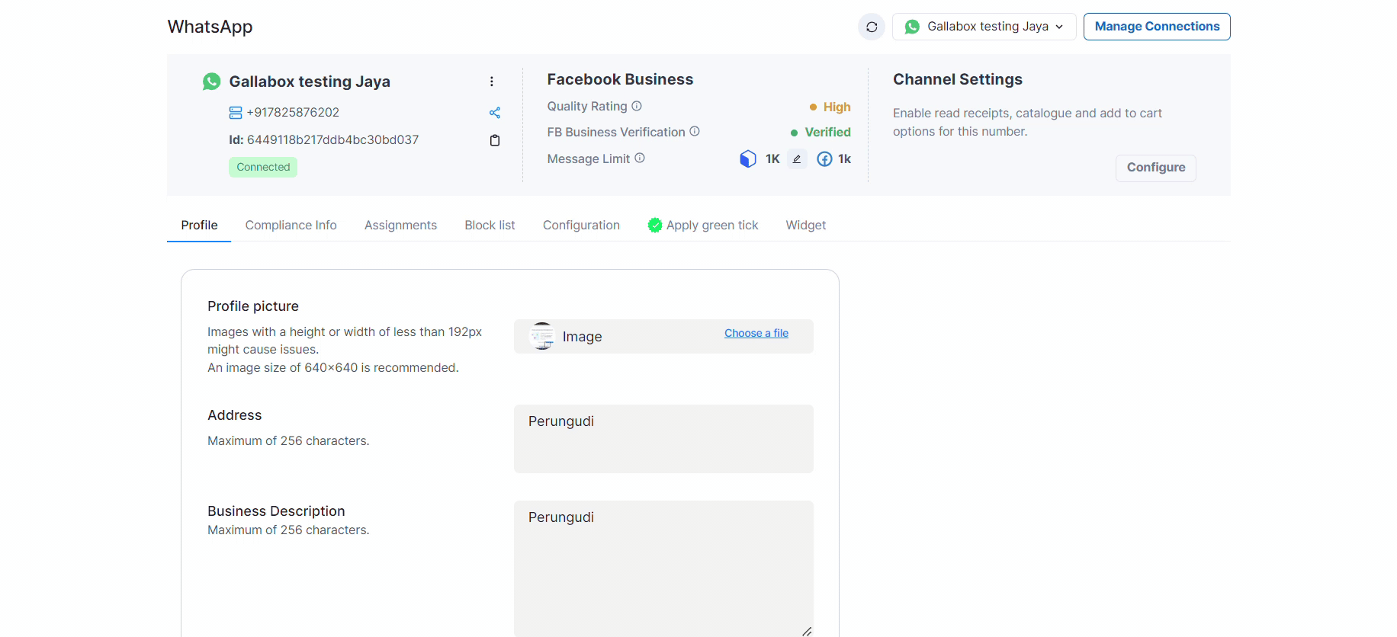1397x637 pixels.
Task: Edit message limit with pencil icon
Action: point(797,158)
